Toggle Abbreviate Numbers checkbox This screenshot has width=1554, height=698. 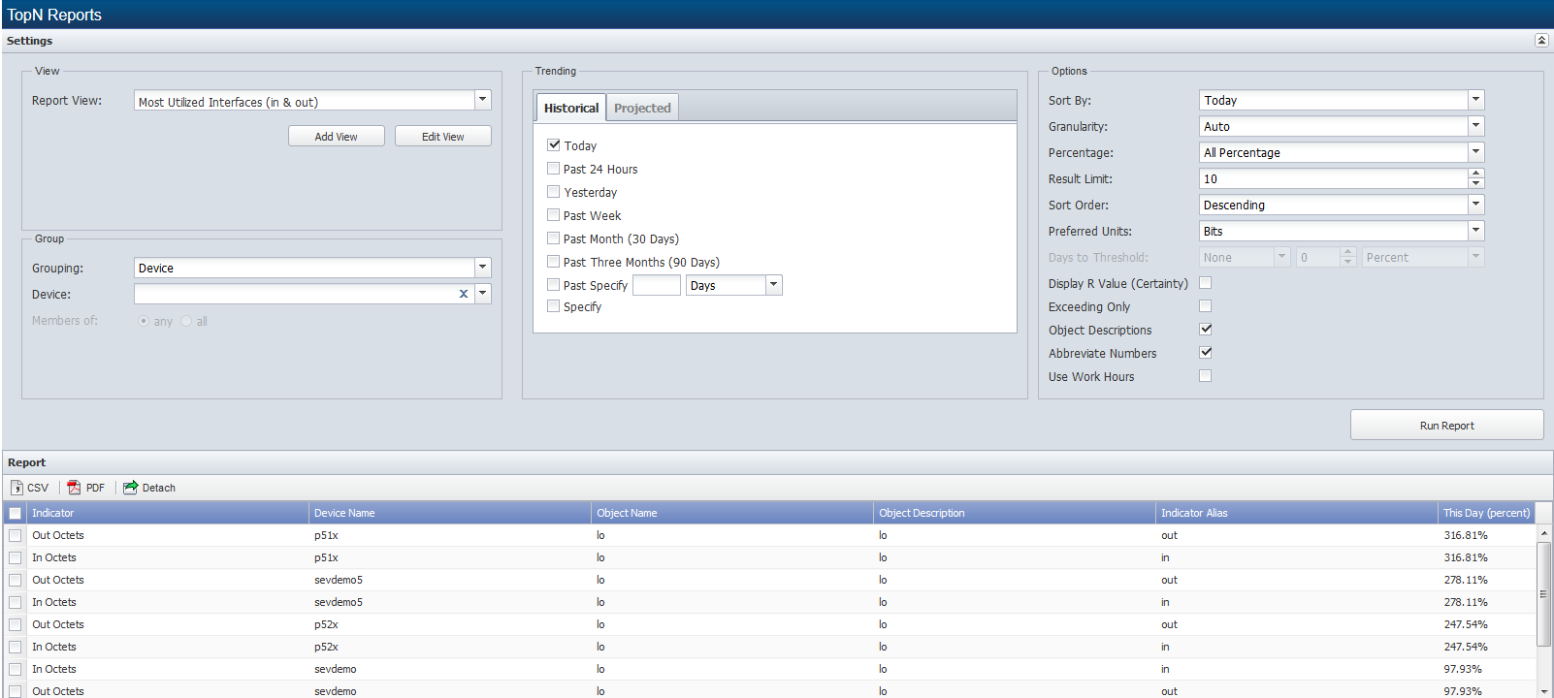1206,352
